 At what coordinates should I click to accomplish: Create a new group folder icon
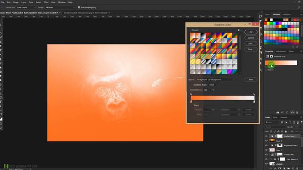point(288,169)
